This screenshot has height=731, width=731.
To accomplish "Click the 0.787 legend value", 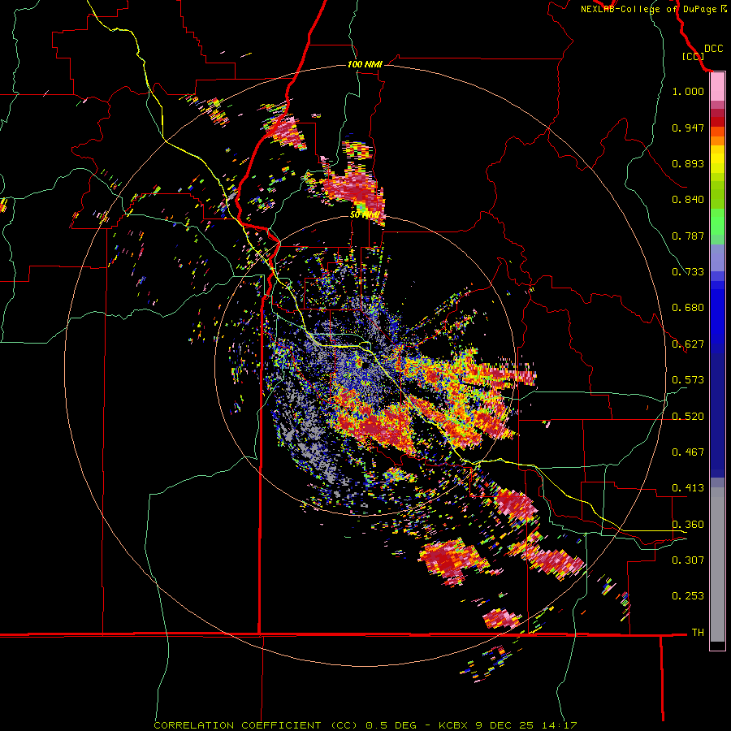I will point(688,236).
